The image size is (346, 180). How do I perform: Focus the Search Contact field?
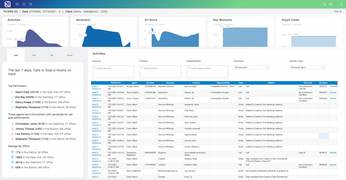[160, 71]
